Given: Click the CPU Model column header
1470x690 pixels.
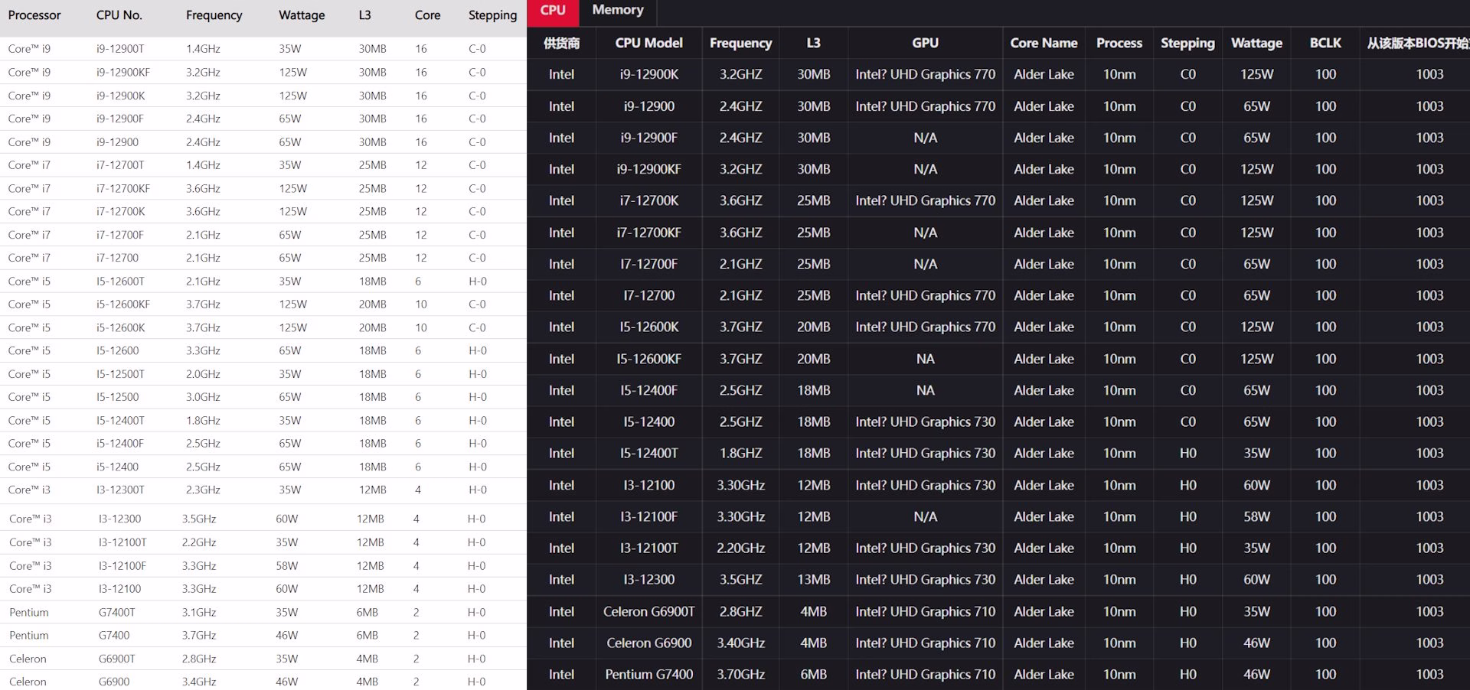Looking at the screenshot, I should coord(648,43).
